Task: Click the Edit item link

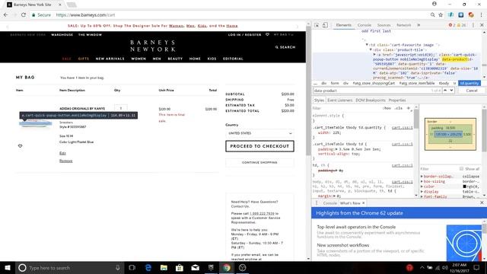Action: (x=62, y=153)
